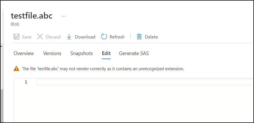Click the Save text label

point(27,37)
